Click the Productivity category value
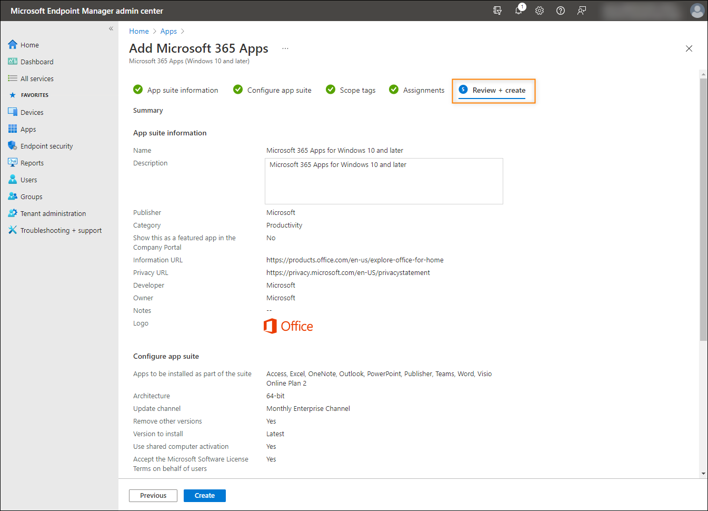The image size is (708, 511). tap(284, 225)
